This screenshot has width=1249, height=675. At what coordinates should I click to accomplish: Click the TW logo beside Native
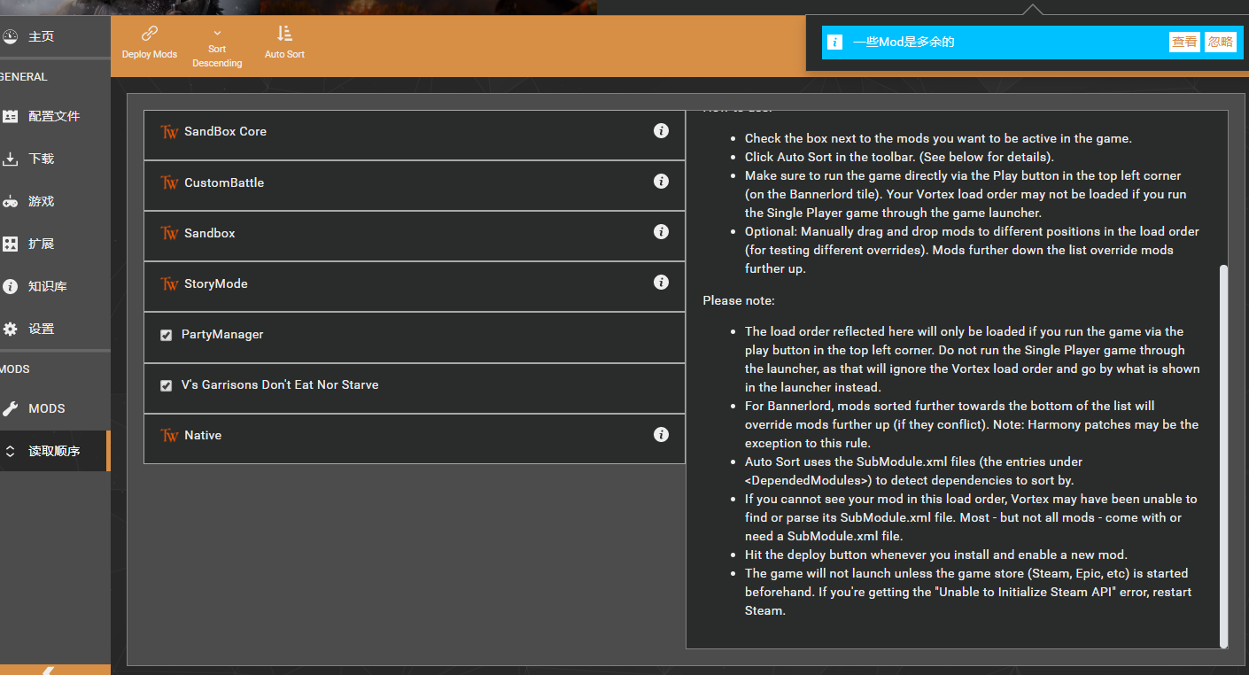(169, 436)
